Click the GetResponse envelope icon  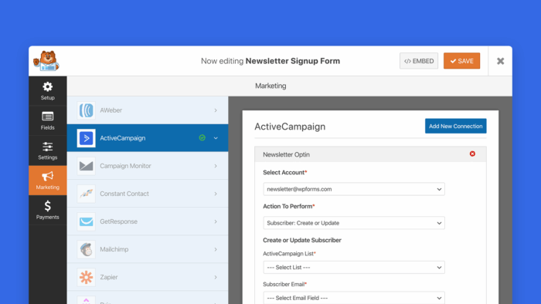87,221
